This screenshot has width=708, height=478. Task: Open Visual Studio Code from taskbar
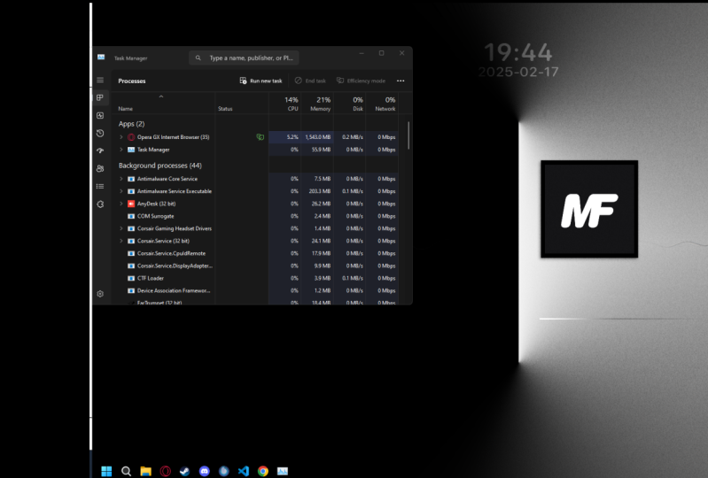(244, 471)
